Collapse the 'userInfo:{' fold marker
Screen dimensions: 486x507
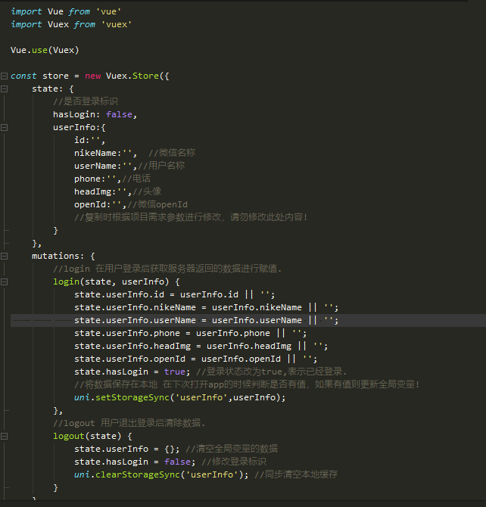click(5, 127)
